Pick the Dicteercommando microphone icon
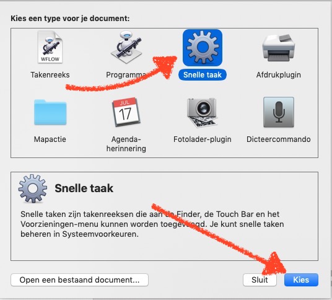 [279, 112]
